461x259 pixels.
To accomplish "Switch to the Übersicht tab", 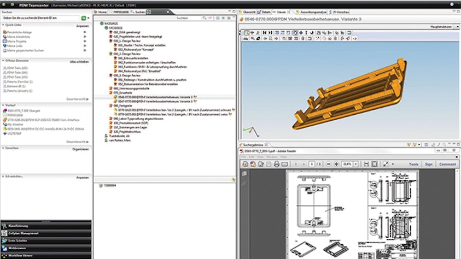I will [x=247, y=12].
